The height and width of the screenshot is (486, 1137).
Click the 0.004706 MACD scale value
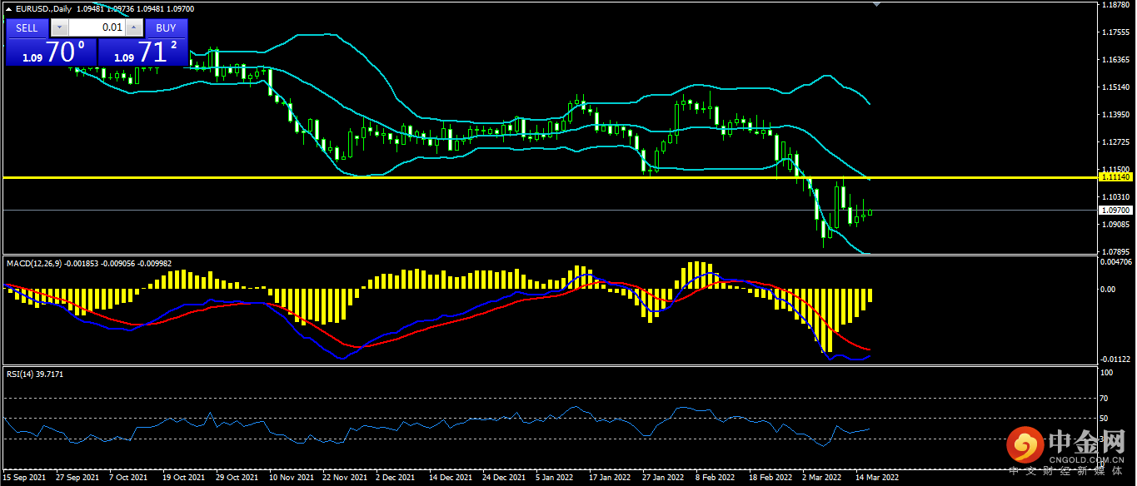click(1115, 261)
